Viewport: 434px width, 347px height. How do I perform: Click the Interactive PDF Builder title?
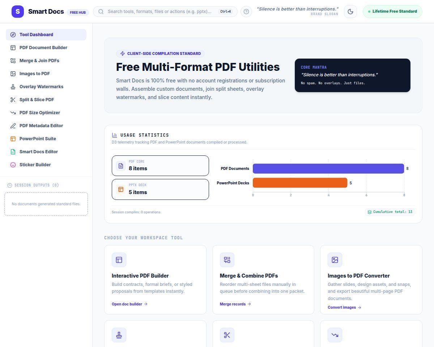click(x=140, y=276)
